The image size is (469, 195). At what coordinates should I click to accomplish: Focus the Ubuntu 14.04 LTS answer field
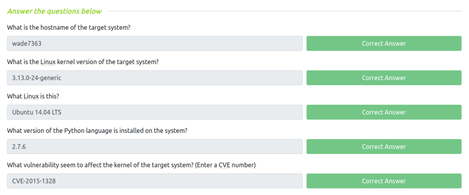[x=154, y=113]
